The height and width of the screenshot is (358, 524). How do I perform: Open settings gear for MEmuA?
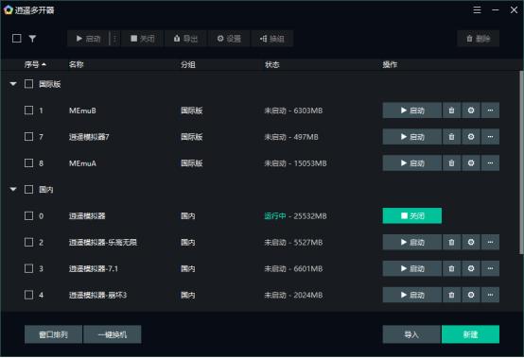[x=471, y=163]
